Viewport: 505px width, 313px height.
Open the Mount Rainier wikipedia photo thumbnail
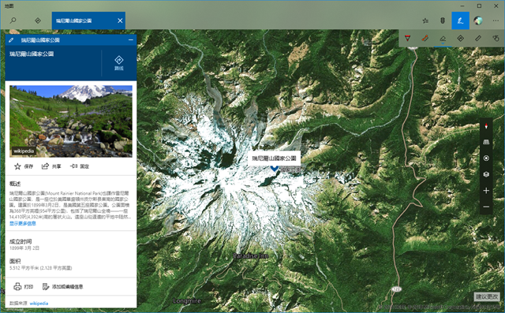tap(71, 121)
